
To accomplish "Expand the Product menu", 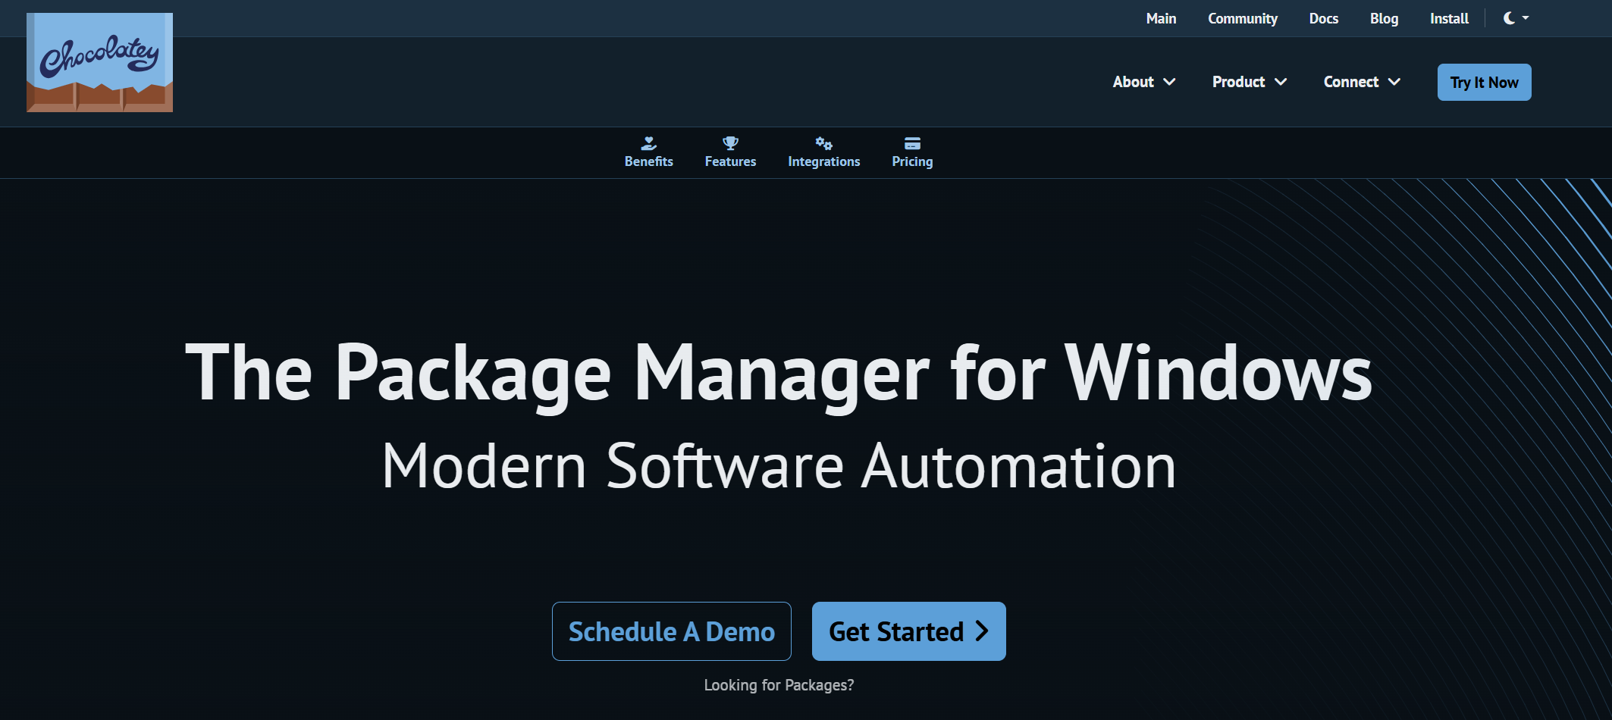I will [x=1250, y=82].
